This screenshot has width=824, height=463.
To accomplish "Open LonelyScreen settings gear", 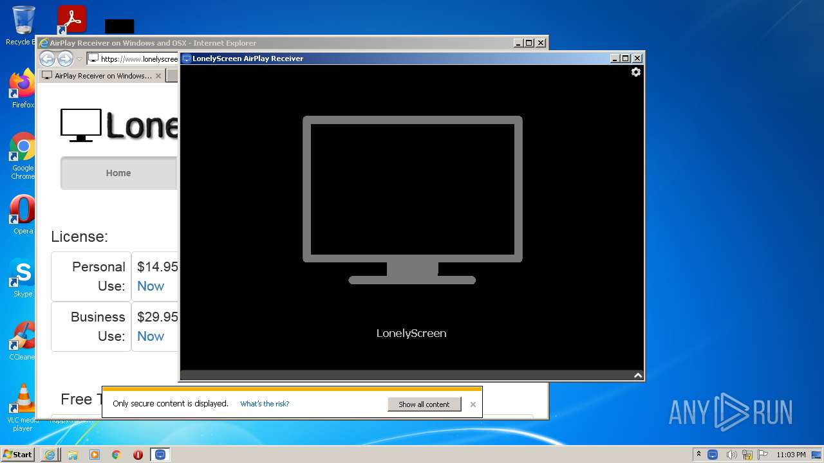I will 636,72.
